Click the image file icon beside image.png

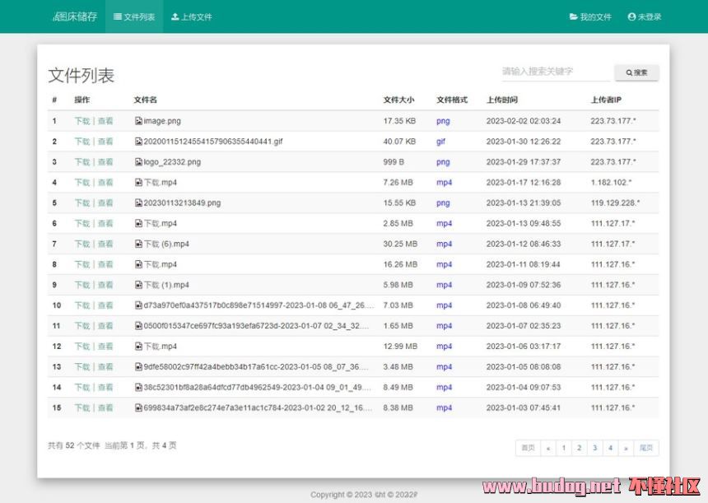[x=138, y=121]
